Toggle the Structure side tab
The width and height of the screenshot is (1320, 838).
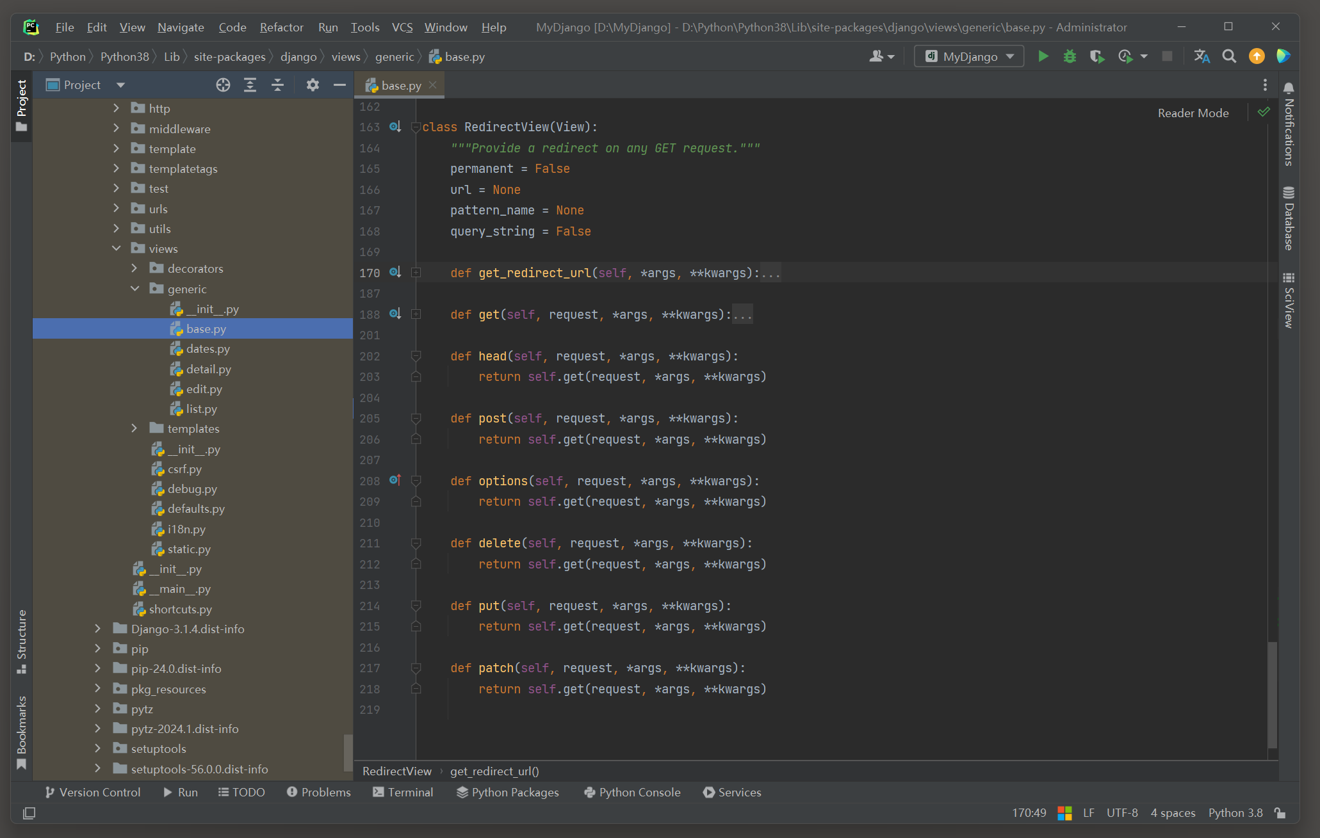point(22,641)
